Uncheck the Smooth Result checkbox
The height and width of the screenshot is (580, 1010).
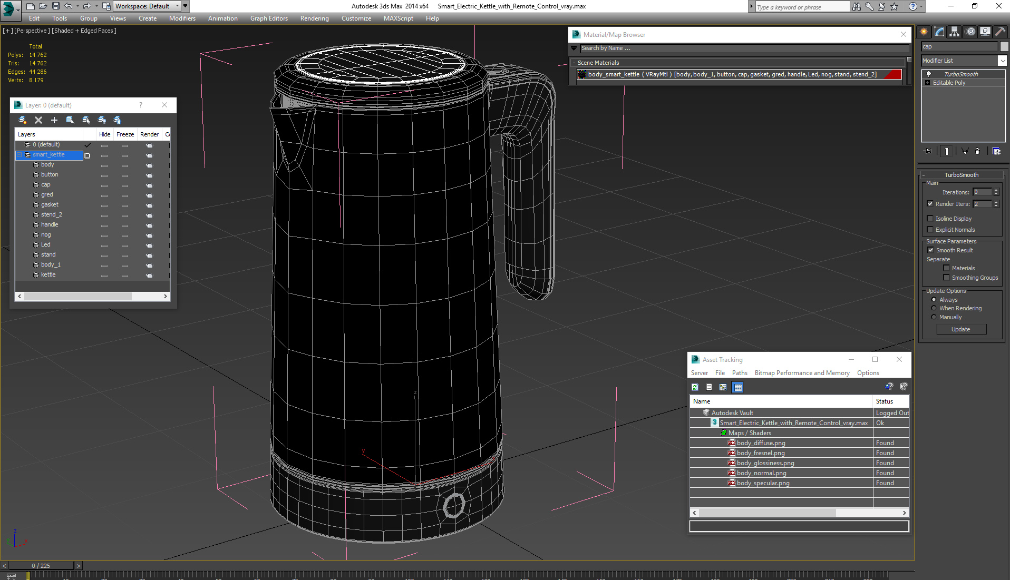click(x=930, y=250)
